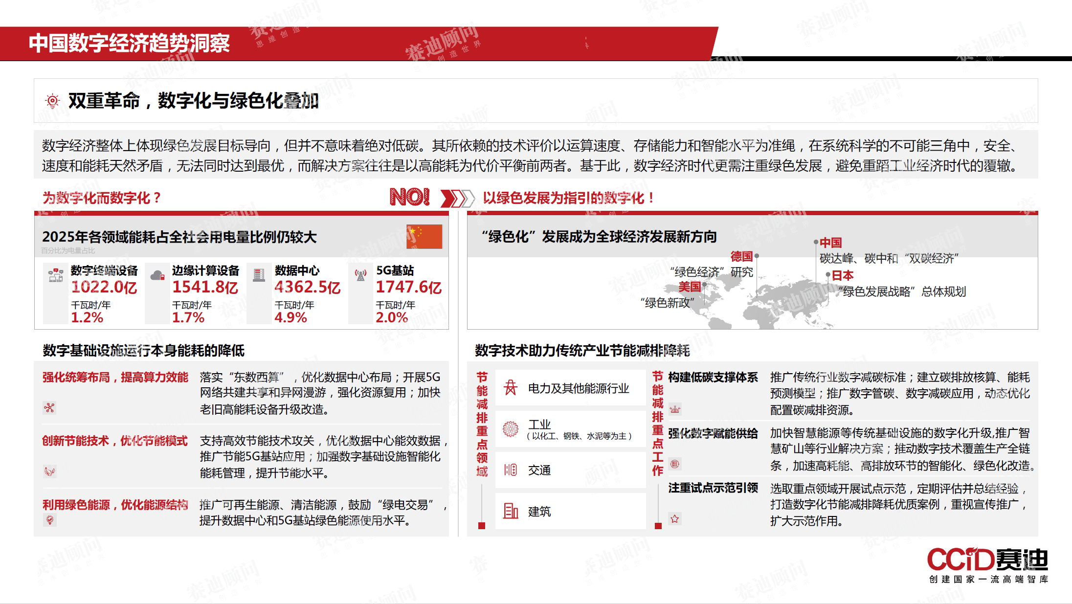Click the lightbulb icon beside 双重革命 heading
This screenshot has height=604, width=1072.
(52, 101)
